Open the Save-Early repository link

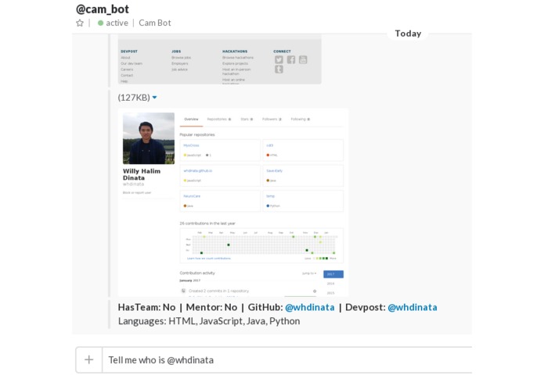(x=275, y=171)
